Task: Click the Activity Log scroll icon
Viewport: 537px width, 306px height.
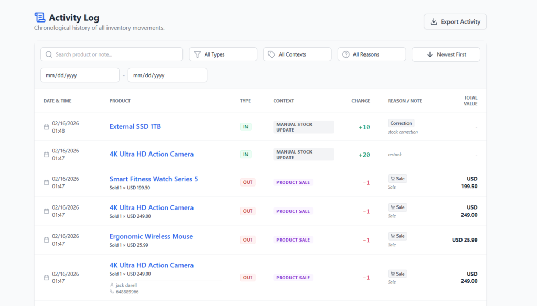Action: pyautogui.click(x=39, y=18)
